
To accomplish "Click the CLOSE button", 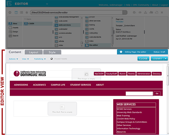I will (x=143, y=59).
